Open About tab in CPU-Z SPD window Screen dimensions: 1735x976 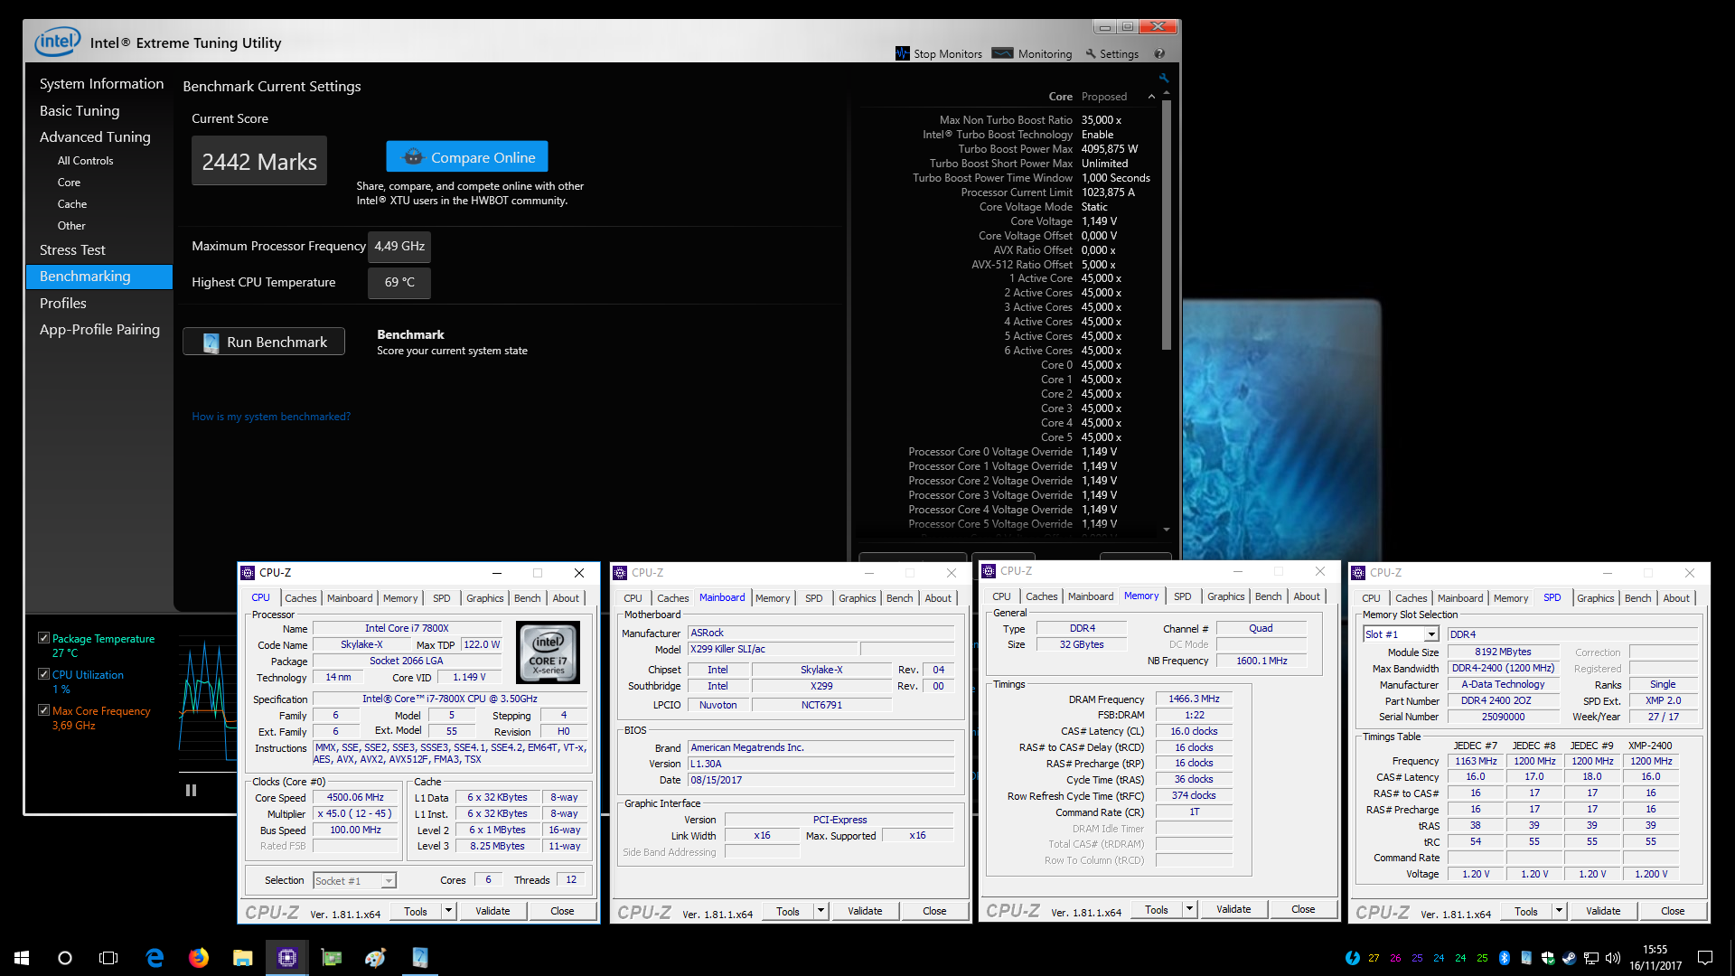1676,598
